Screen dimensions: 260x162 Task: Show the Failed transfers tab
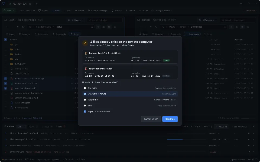pos(60,127)
